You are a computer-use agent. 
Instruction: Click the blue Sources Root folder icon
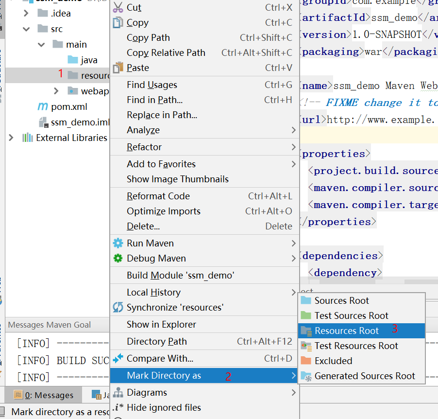(306, 300)
